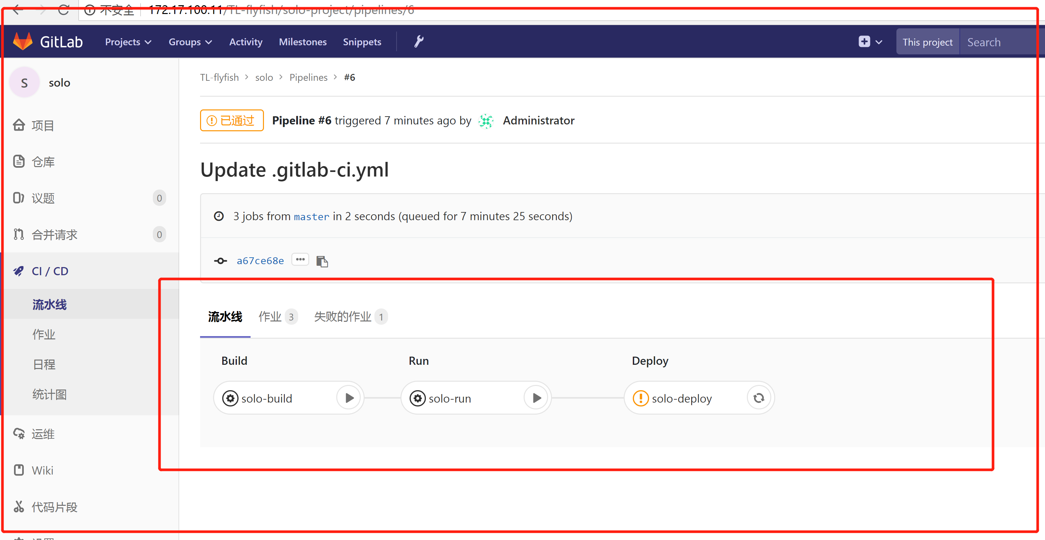Expand the Groups dropdown
The width and height of the screenshot is (1045, 540).
[x=189, y=41]
